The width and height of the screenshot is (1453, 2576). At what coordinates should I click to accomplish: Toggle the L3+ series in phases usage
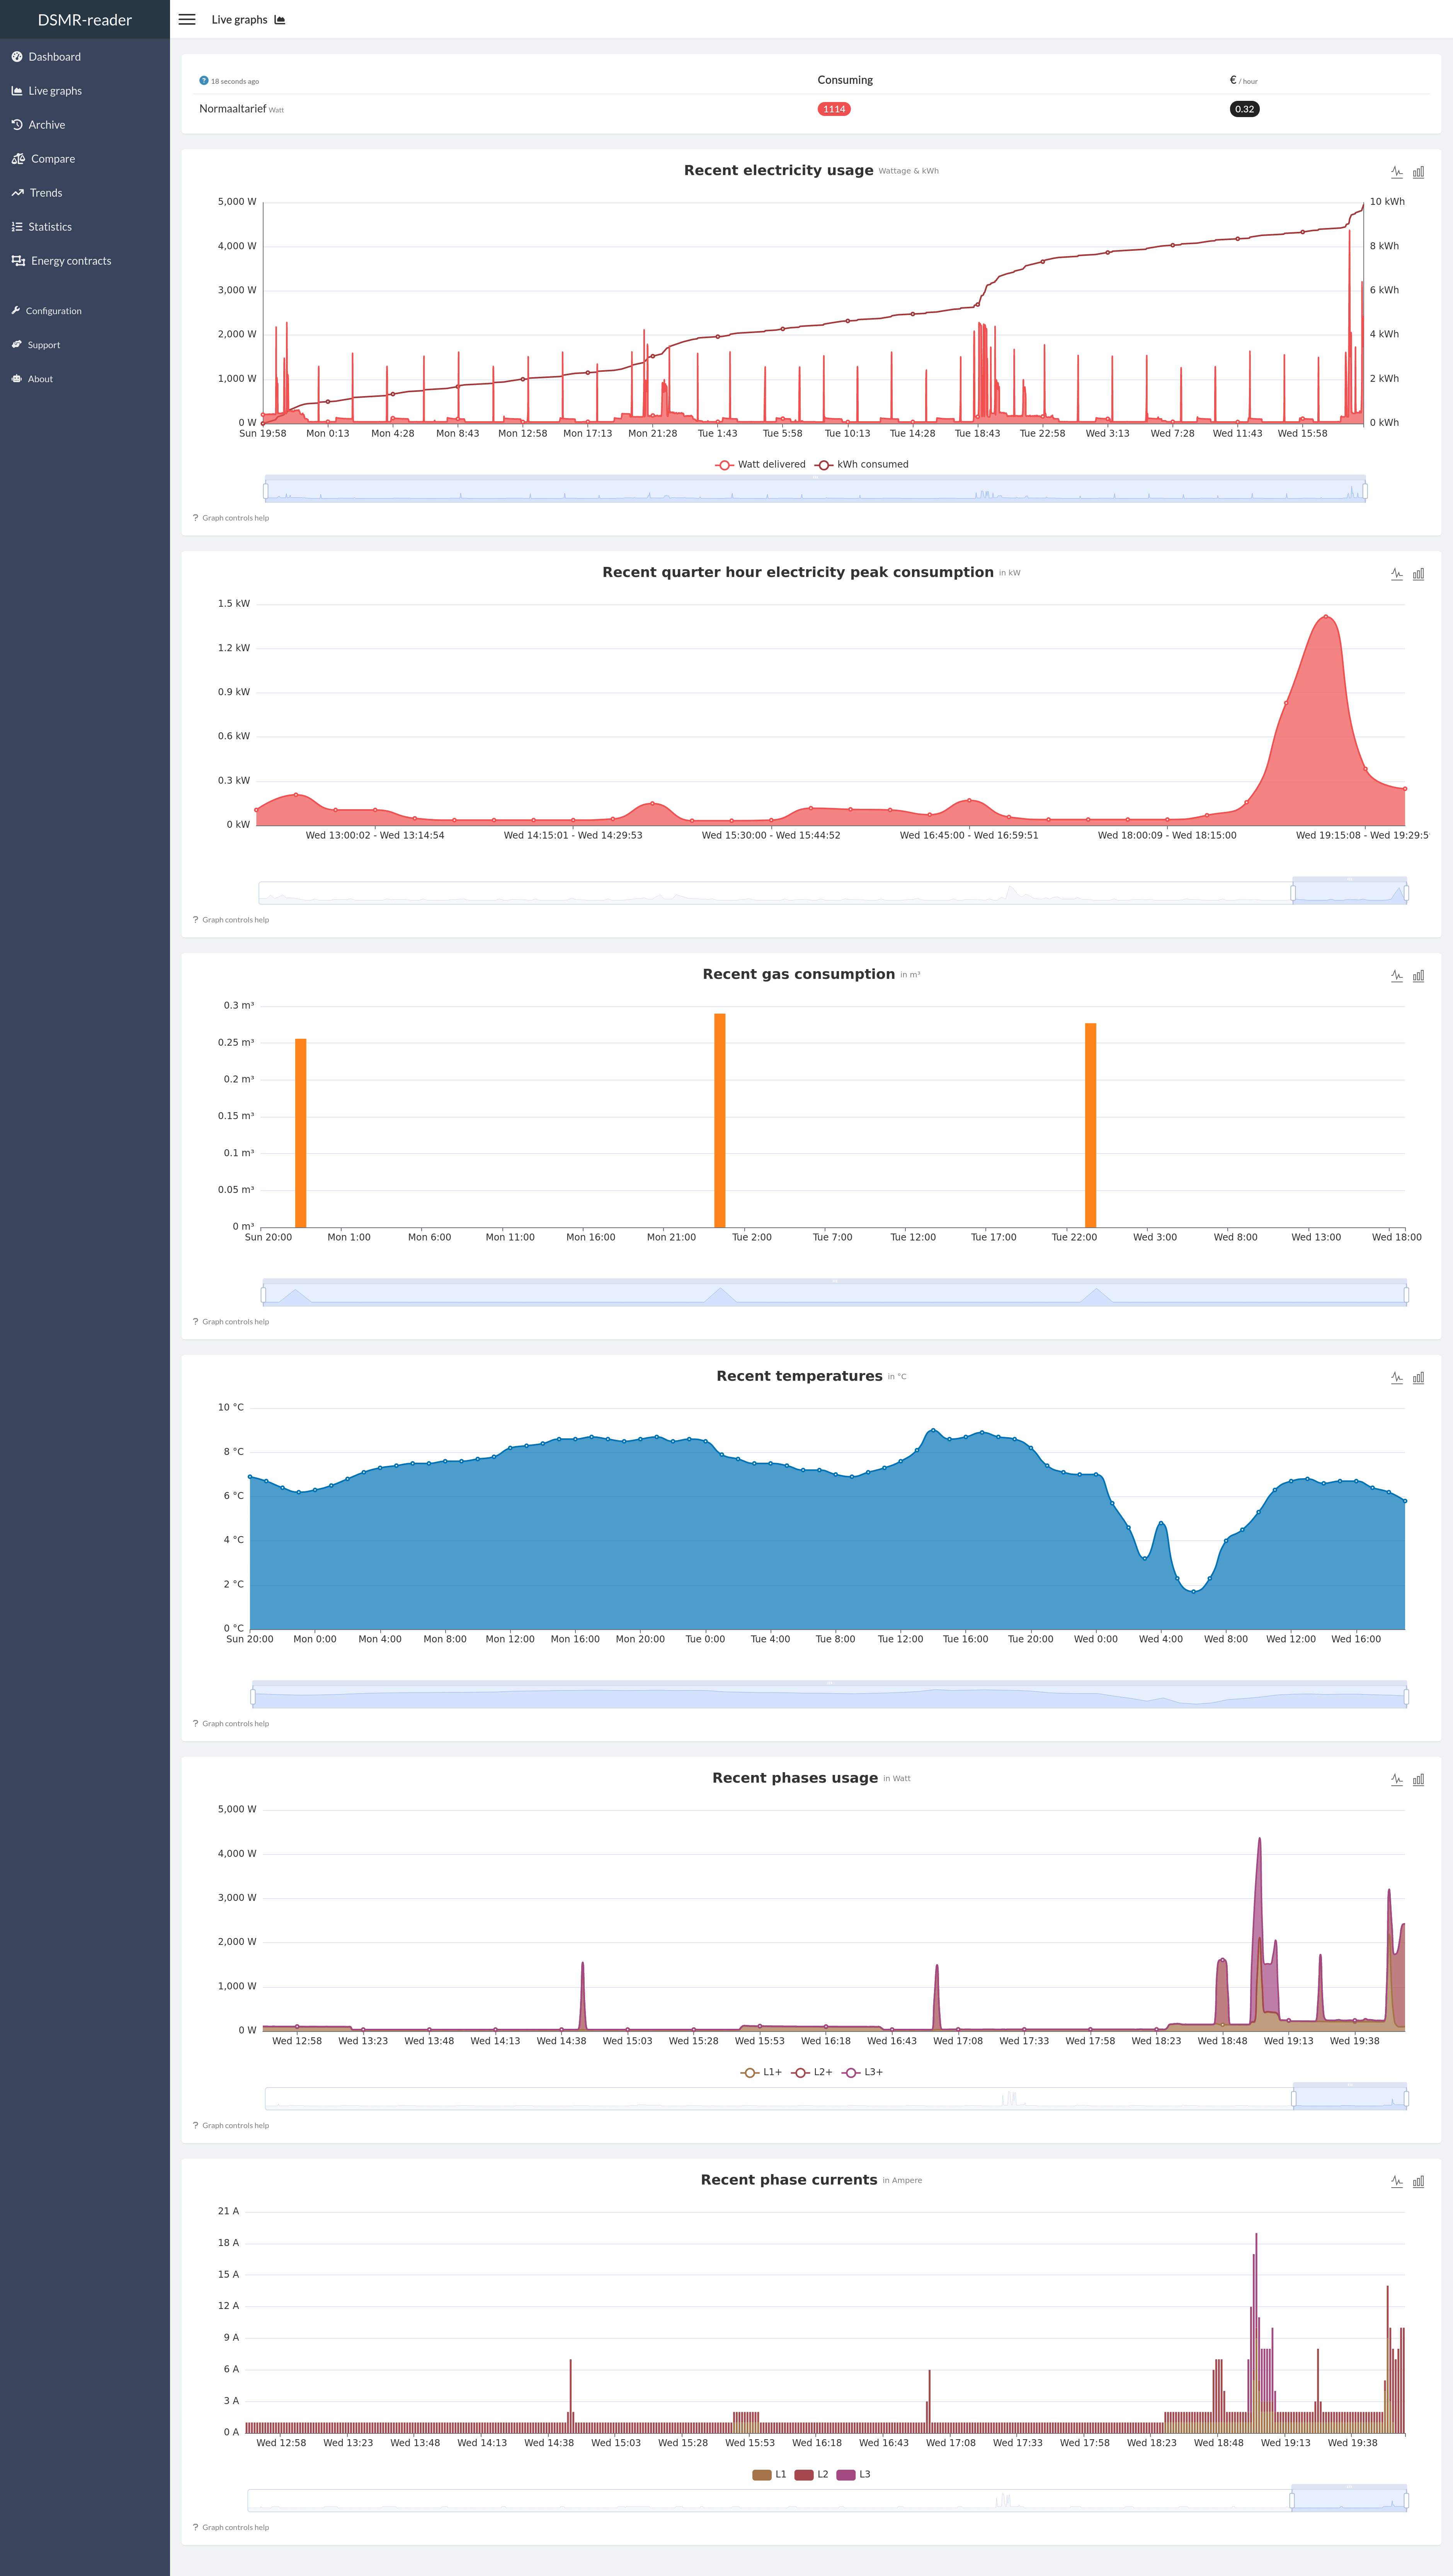click(x=862, y=2072)
